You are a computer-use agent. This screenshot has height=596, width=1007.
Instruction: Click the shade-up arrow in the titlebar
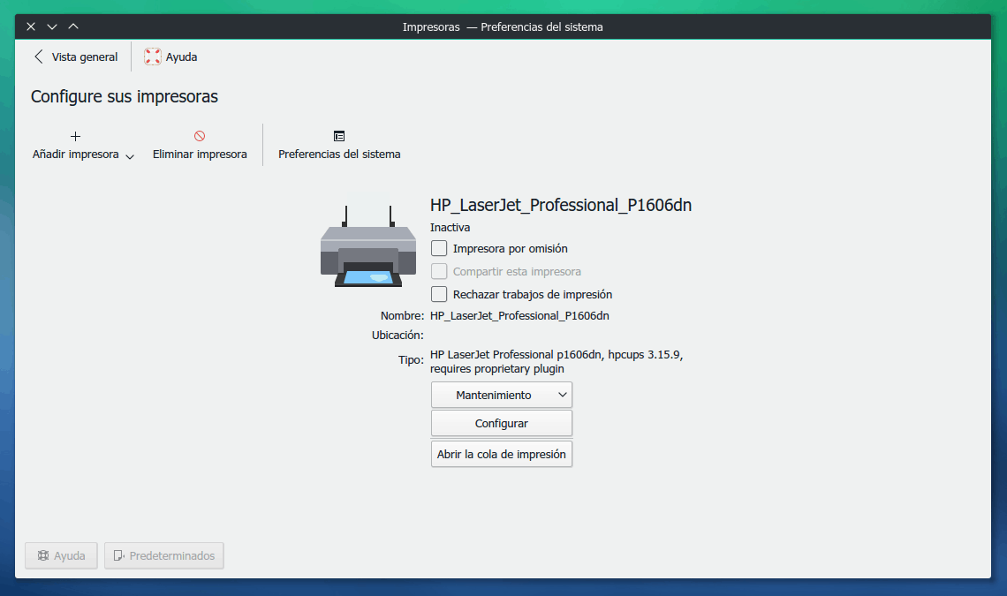73,26
